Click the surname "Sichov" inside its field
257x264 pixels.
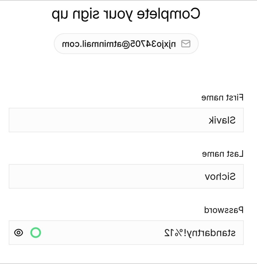(220, 177)
